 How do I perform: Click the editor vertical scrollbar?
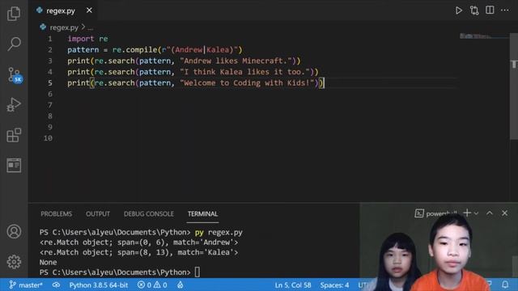click(x=513, y=86)
